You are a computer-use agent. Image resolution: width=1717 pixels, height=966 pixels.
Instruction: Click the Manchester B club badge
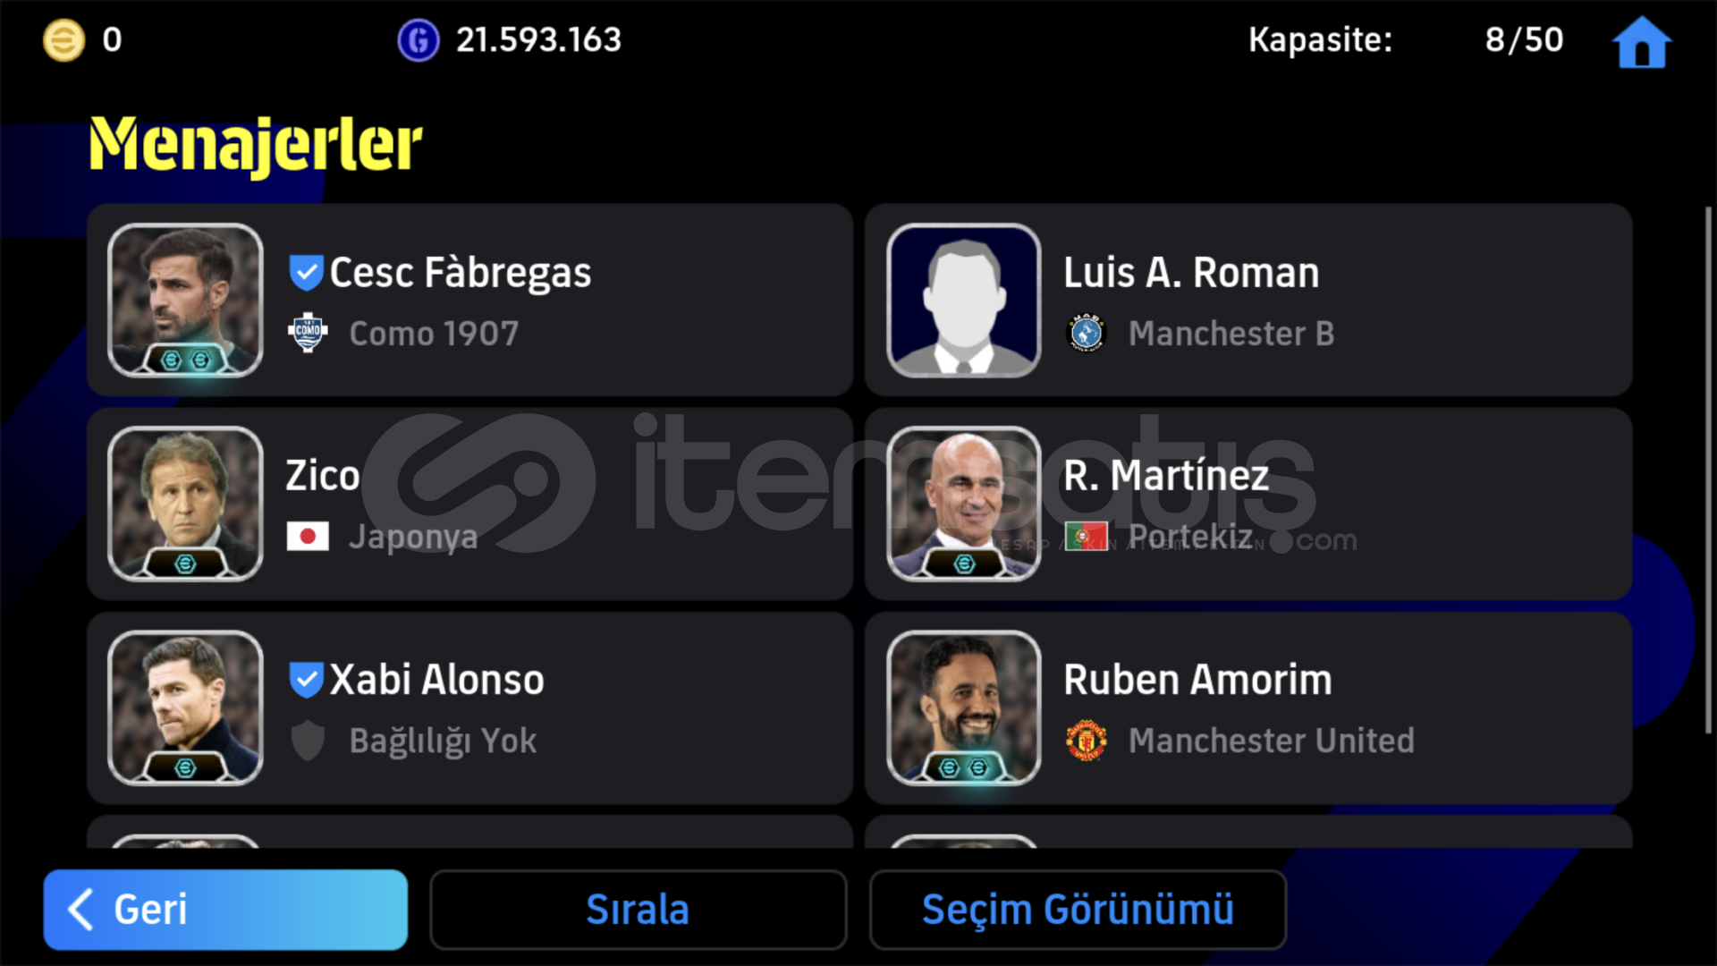pyautogui.click(x=1087, y=334)
